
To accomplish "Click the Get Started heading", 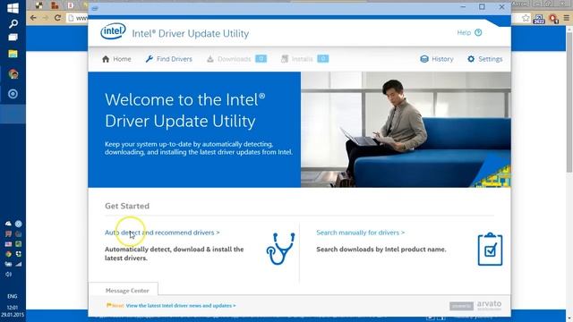I will click(x=127, y=206).
